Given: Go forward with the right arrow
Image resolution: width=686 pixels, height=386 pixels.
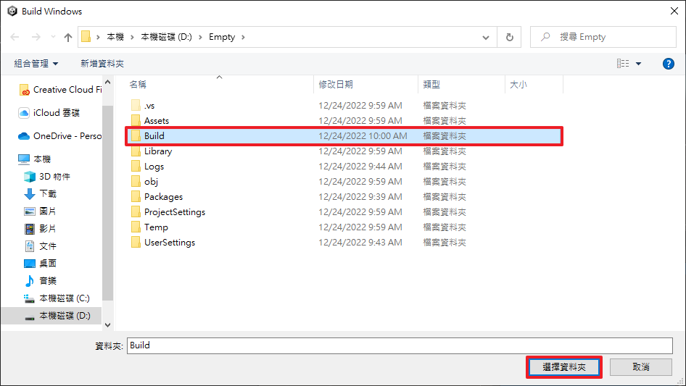Looking at the screenshot, I should point(36,37).
